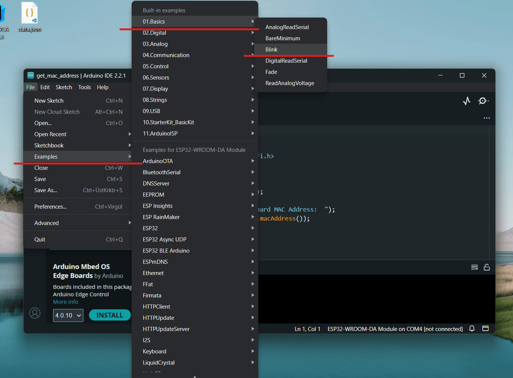The height and width of the screenshot is (378, 513).
Task: Follow the More info link
Action: pyautogui.click(x=66, y=302)
